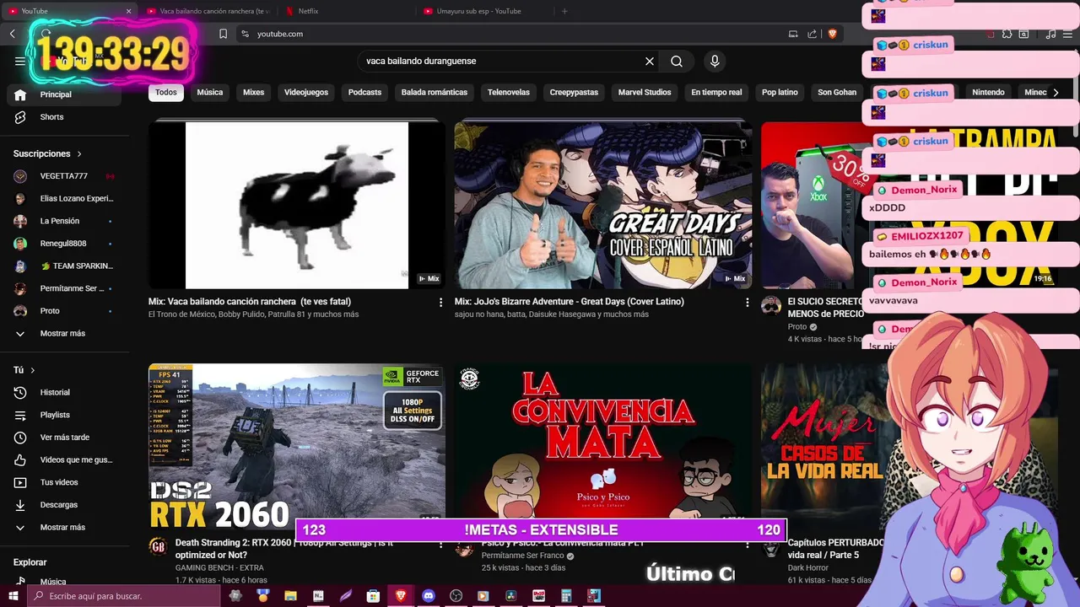Select the Nintendo filter chip
Image resolution: width=1080 pixels, height=607 pixels.
click(988, 93)
